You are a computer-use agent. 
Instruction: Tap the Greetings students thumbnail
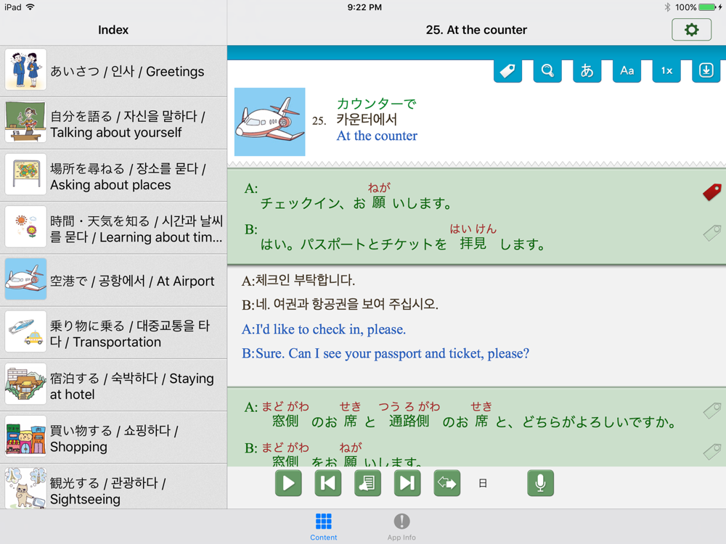[25, 70]
